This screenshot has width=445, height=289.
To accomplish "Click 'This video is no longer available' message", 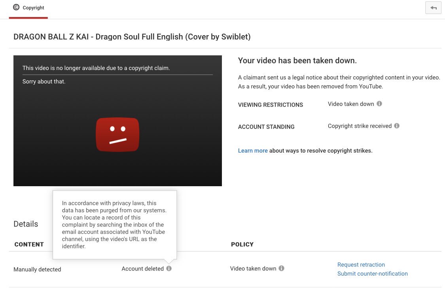I will 96,68.
